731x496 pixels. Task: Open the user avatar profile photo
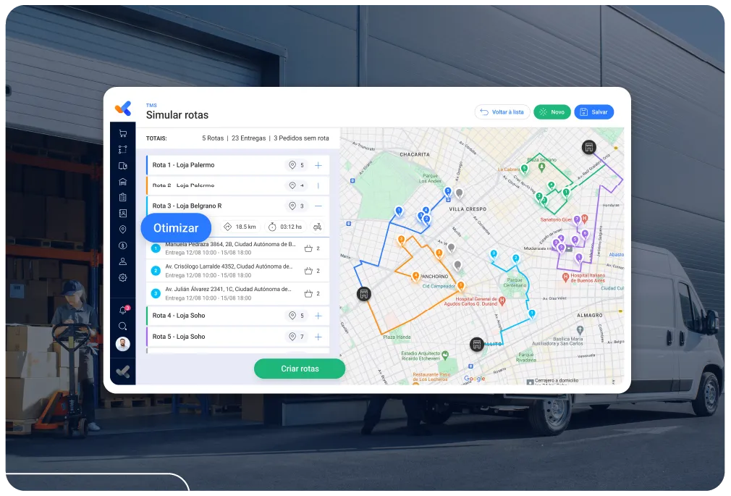pyautogui.click(x=122, y=344)
